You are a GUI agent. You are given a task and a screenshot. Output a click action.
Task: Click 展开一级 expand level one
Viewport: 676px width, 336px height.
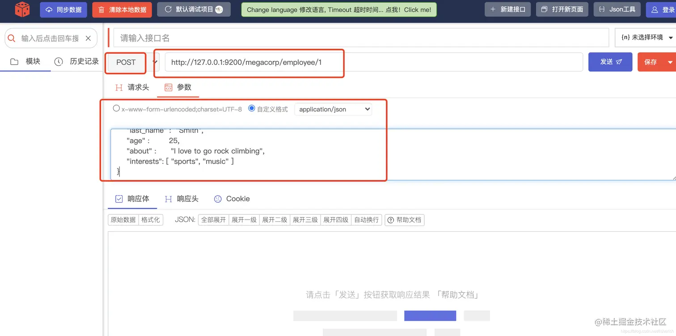(244, 220)
